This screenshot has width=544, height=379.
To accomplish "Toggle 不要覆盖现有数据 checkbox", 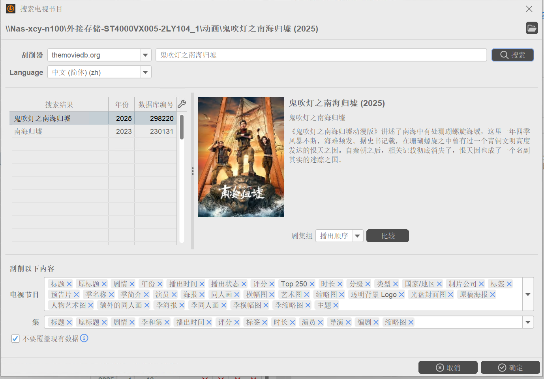I will pos(15,338).
